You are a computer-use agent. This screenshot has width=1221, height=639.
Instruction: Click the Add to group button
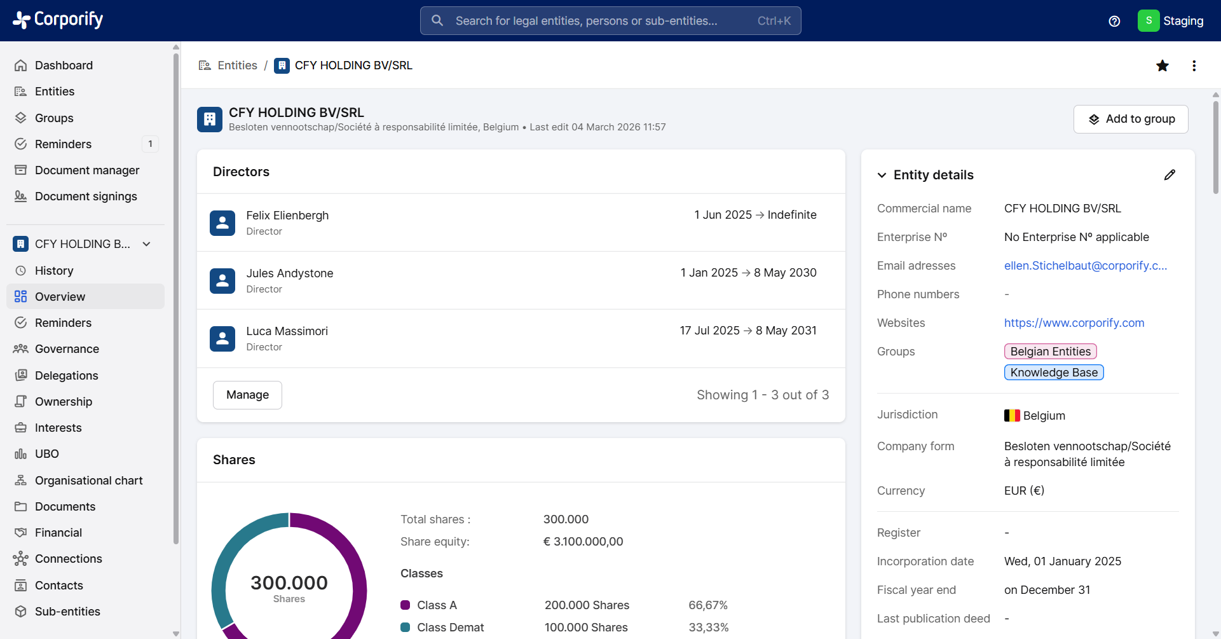click(x=1131, y=119)
